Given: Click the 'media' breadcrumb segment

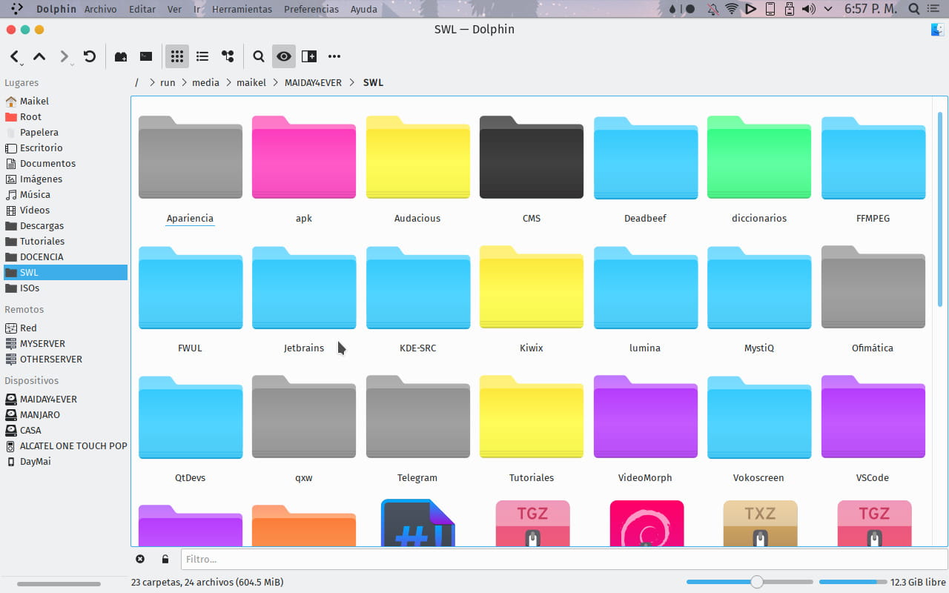Looking at the screenshot, I should [205, 83].
